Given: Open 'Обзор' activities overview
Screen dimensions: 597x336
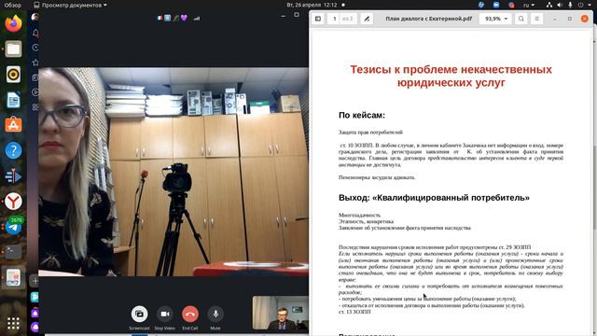Looking at the screenshot, I should [12, 5].
